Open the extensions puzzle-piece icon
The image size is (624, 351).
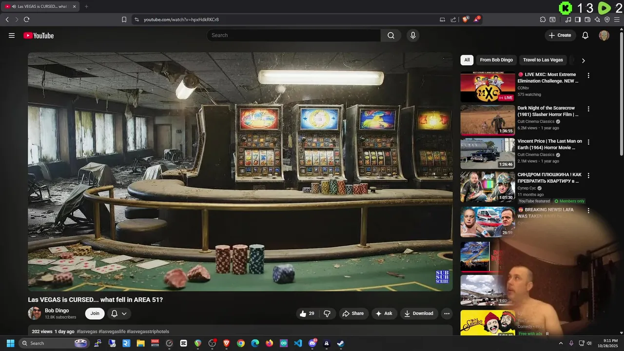[543, 19]
